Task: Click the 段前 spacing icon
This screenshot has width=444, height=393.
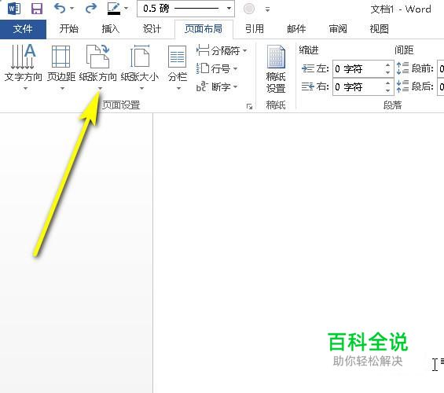Action: 402,68
